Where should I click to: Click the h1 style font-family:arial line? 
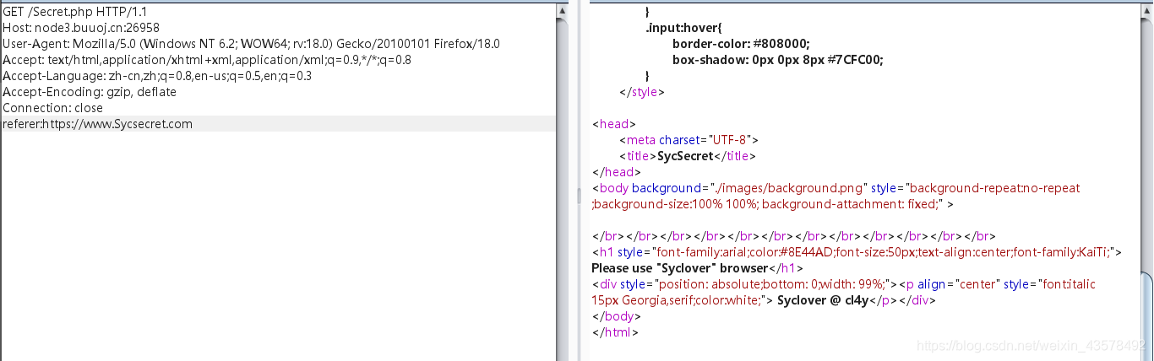(857, 251)
